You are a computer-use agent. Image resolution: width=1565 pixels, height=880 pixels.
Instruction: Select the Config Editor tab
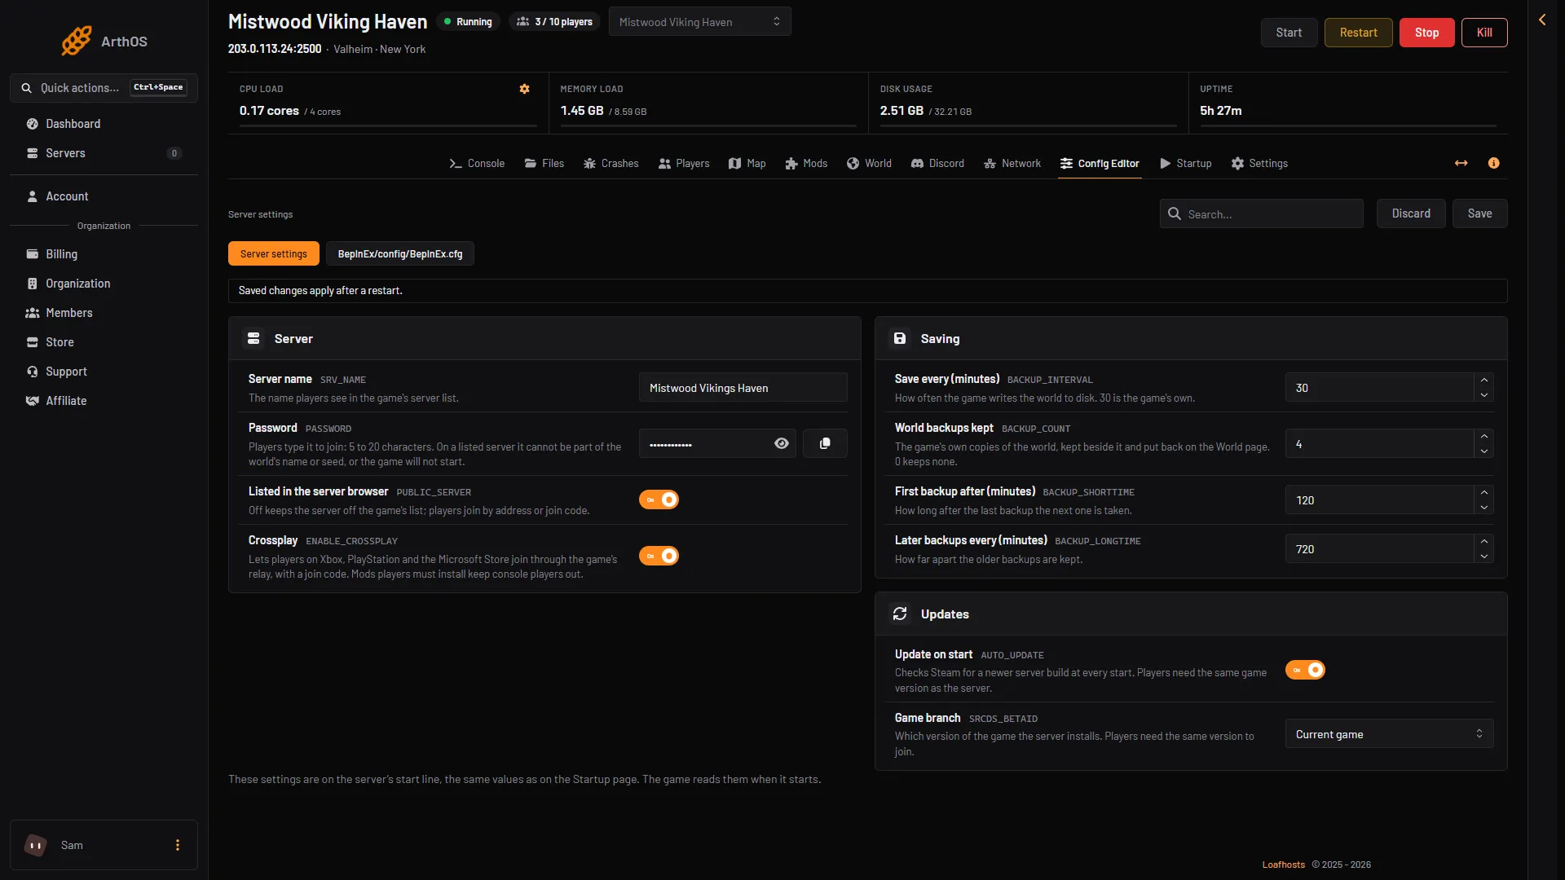pos(1100,164)
